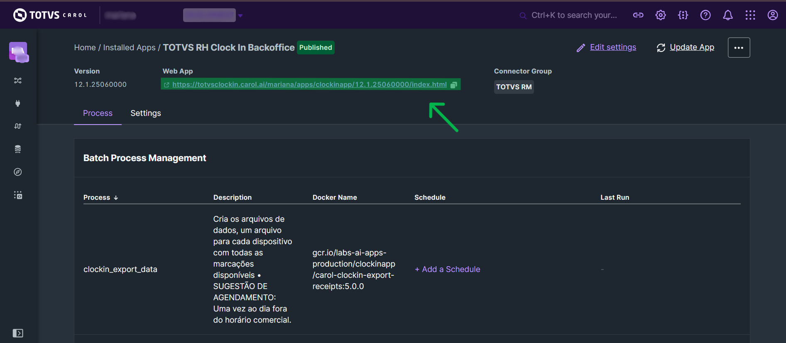Open the link icon in the top bar

point(638,15)
